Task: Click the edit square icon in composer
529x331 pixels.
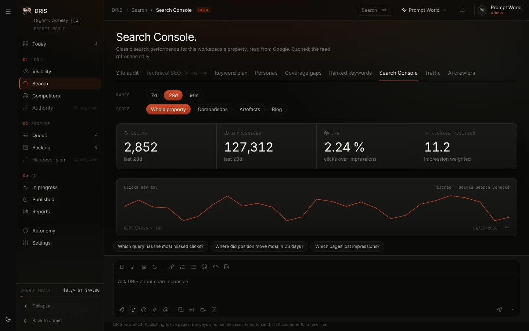Action: click(x=214, y=310)
